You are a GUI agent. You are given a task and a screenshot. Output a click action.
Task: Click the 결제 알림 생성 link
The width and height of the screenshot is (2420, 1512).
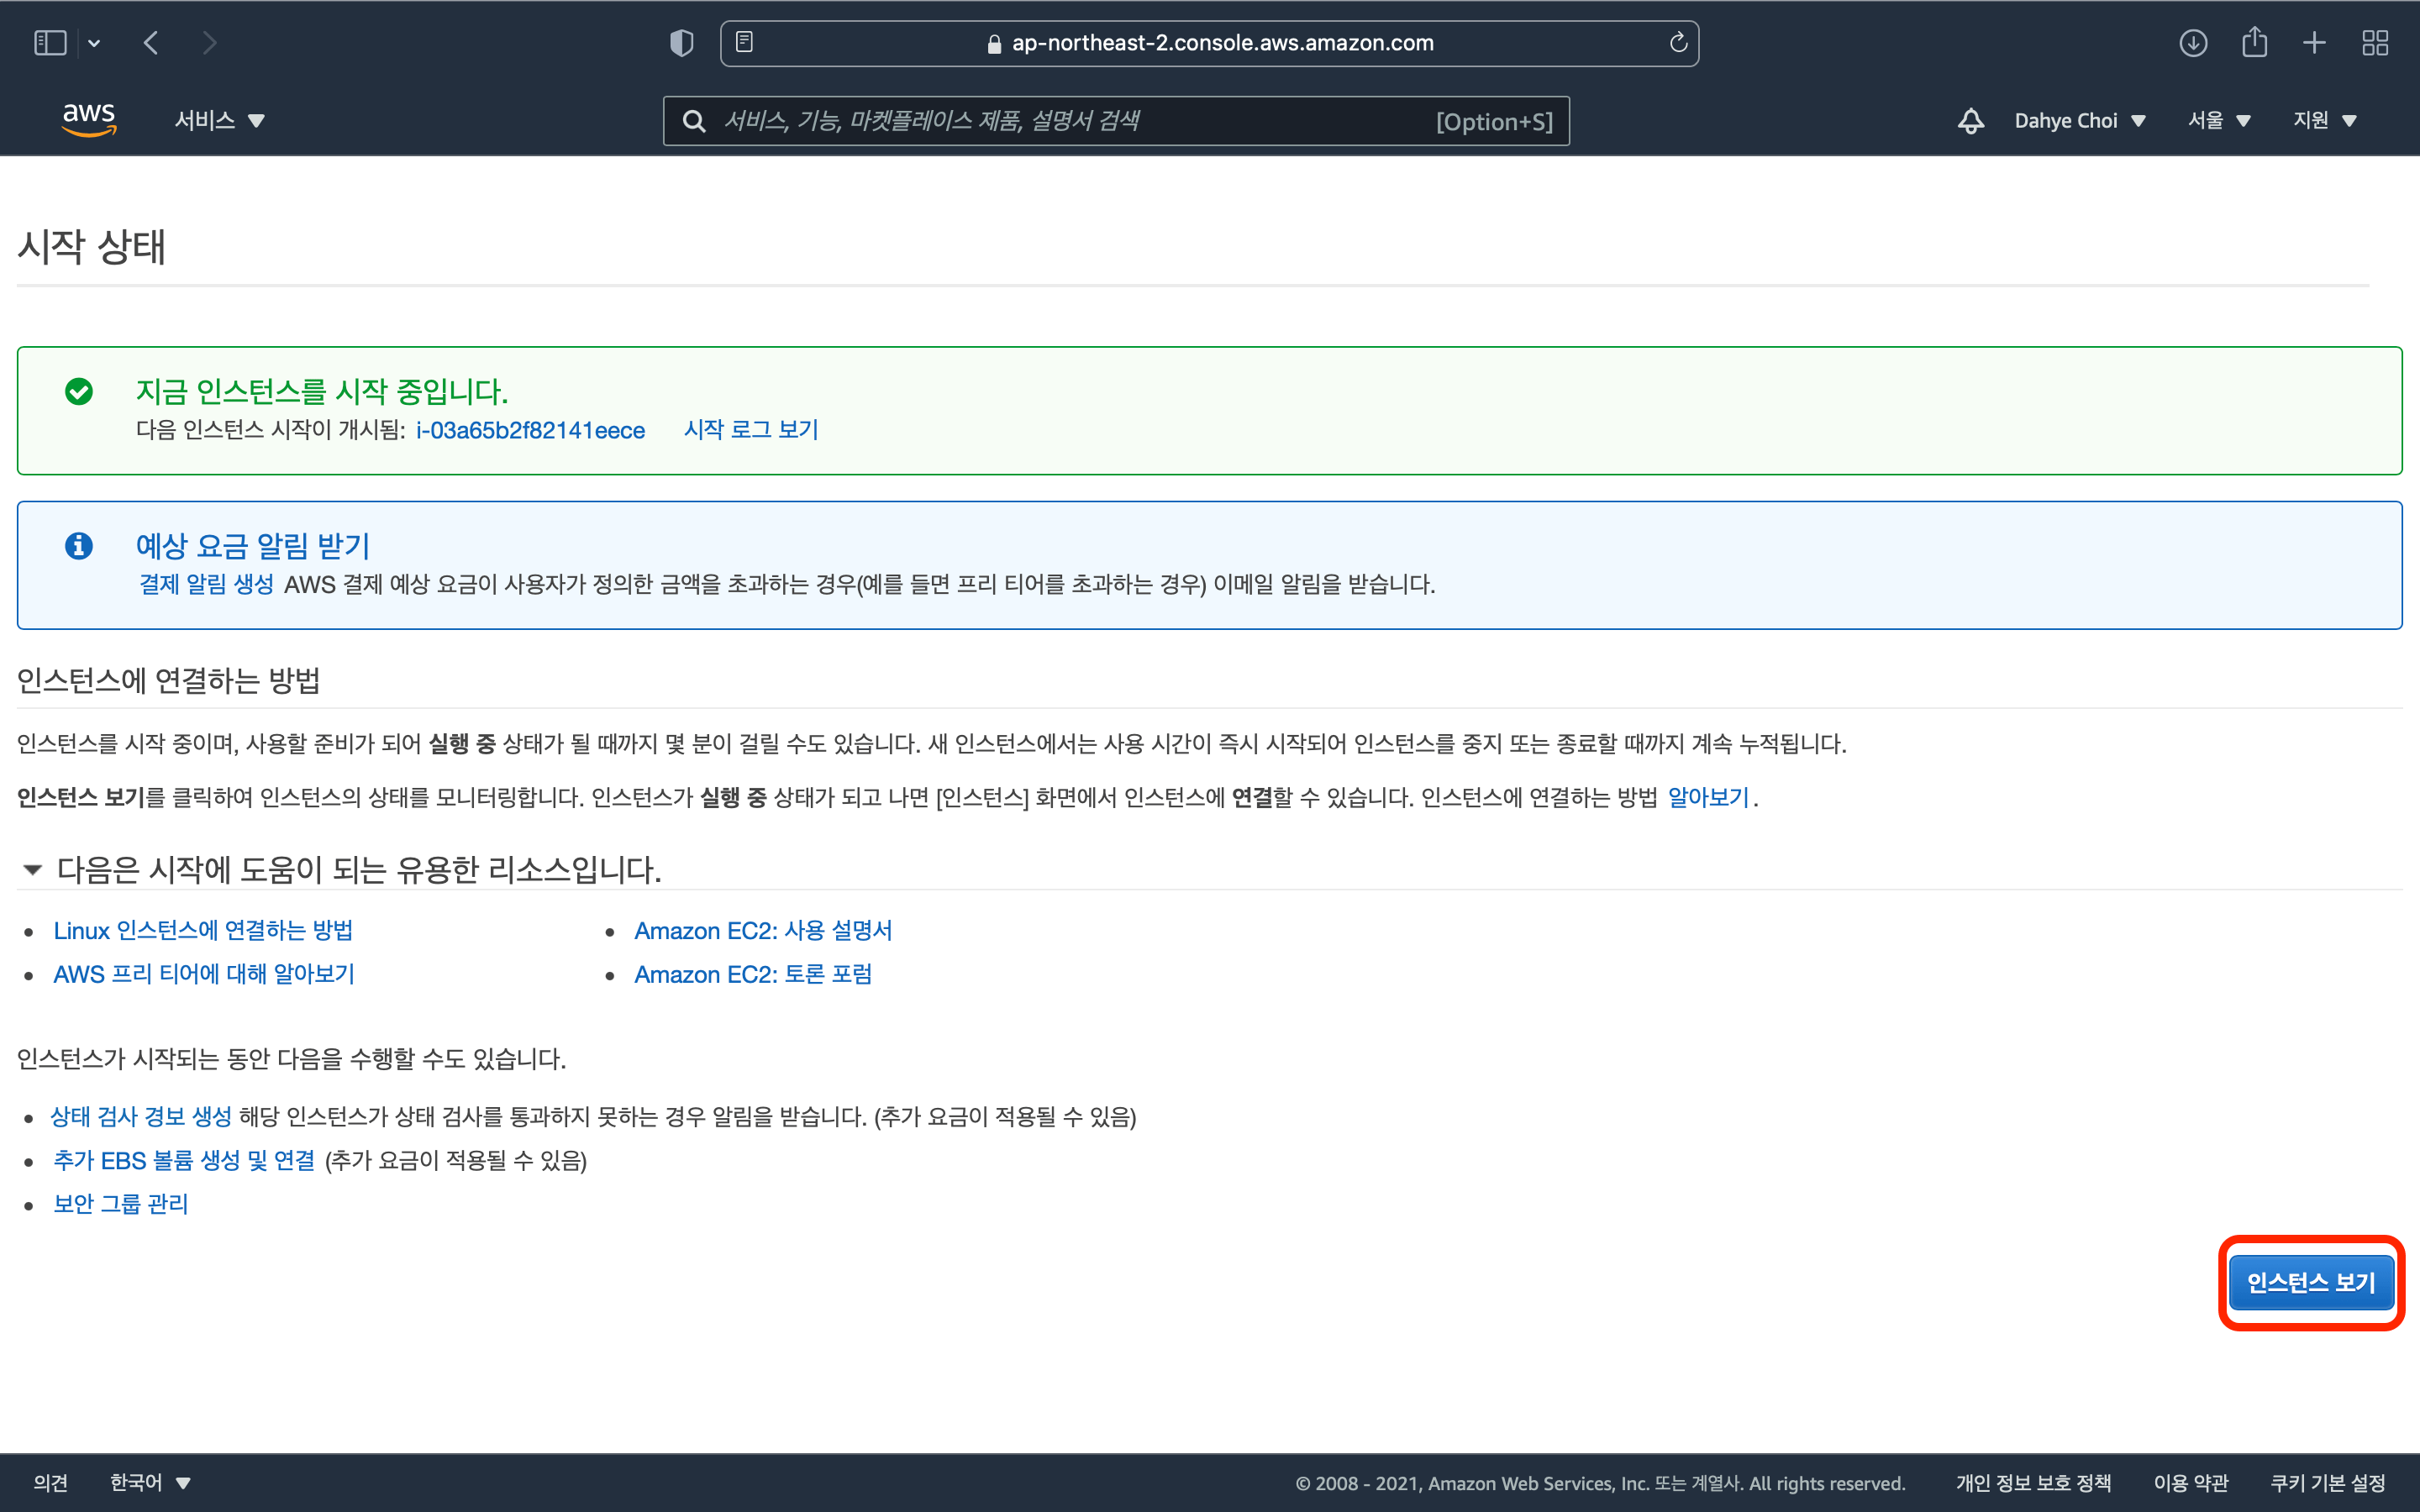pyautogui.click(x=206, y=584)
